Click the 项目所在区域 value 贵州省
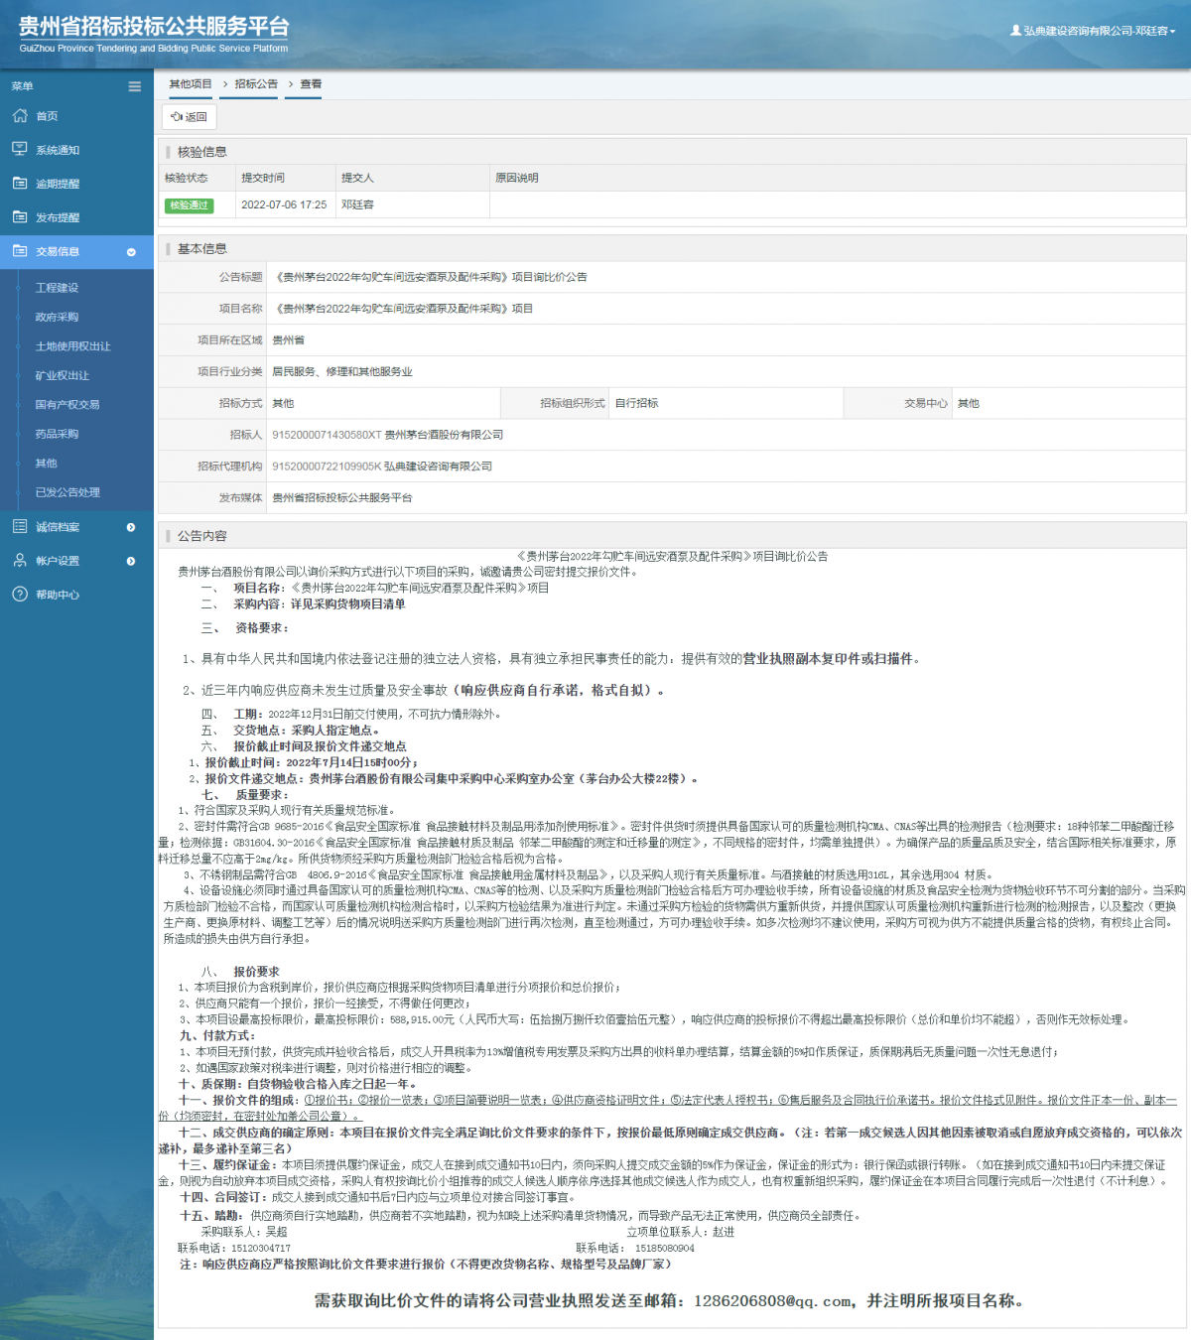Viewport: 1191px width, 1340px height. [289, 340]
